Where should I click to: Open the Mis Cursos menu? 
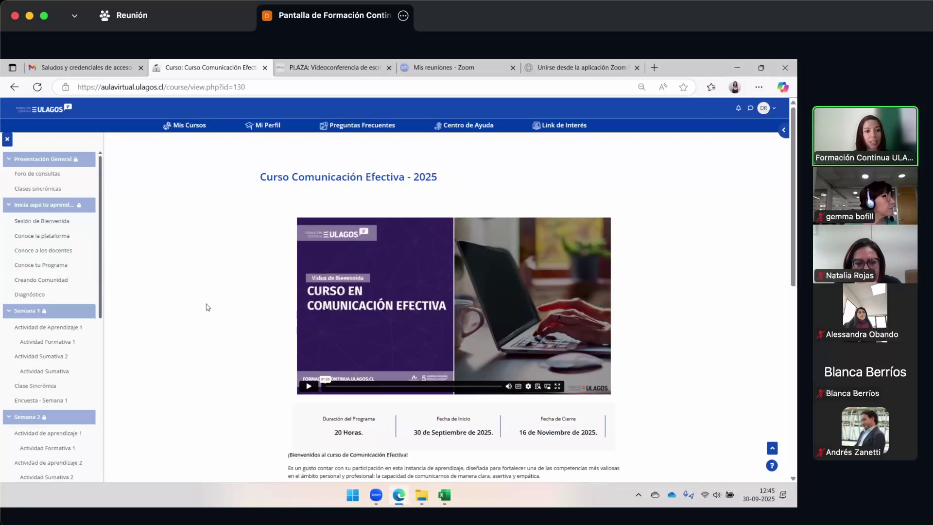click(x=185, y=125)
